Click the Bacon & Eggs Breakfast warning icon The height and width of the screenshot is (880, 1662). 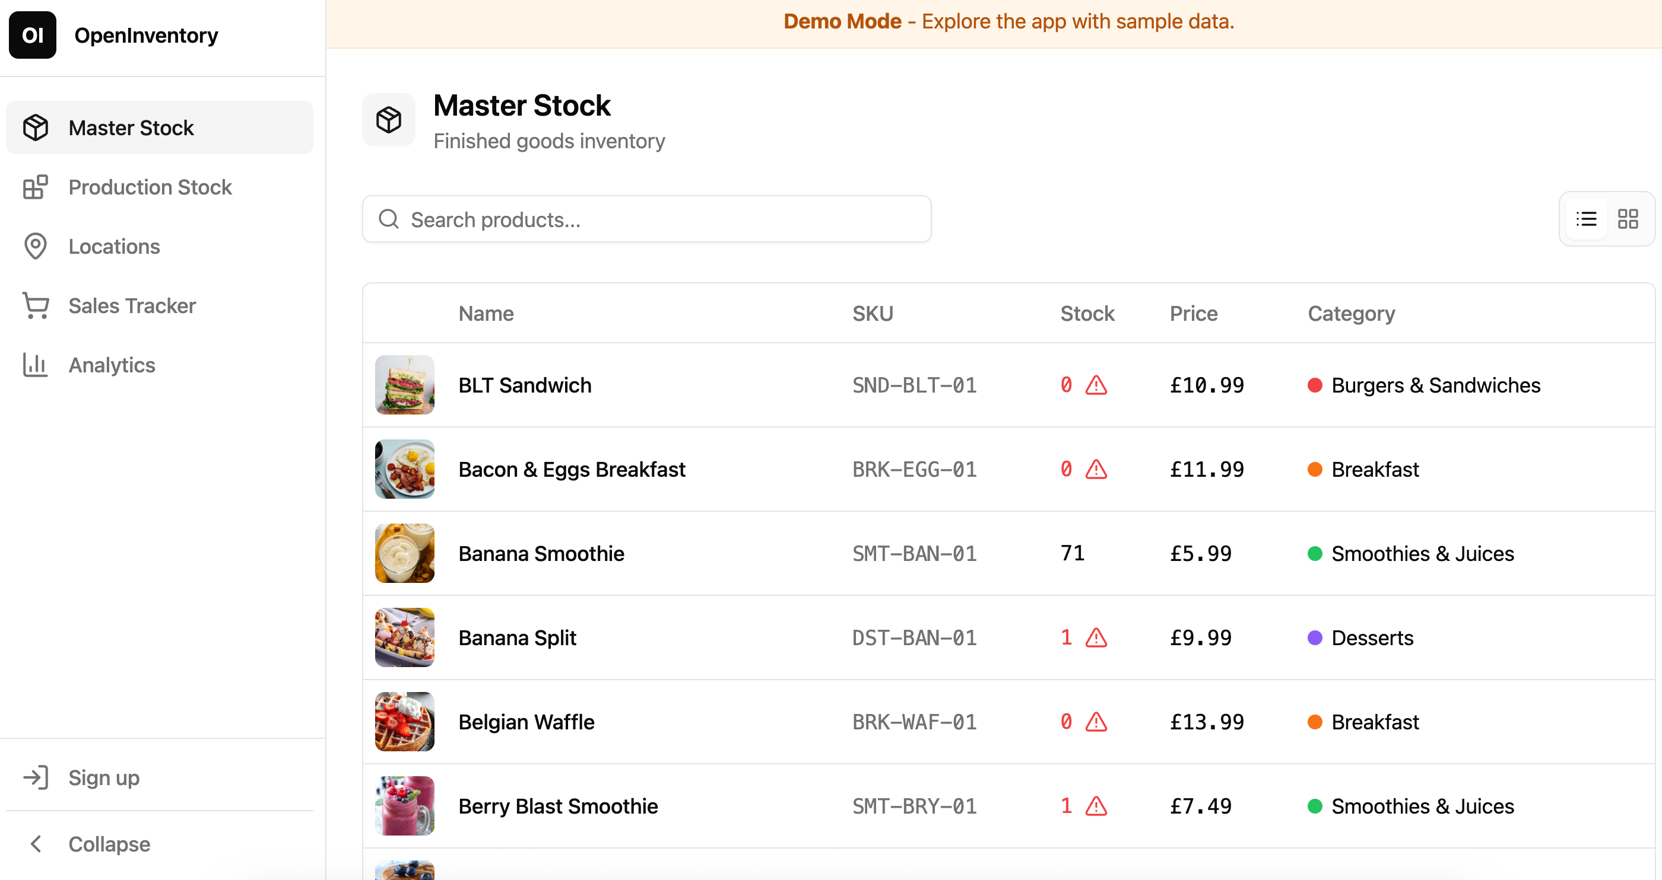click(1096, 469)
